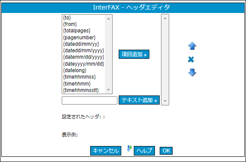This screenshot has height=162, width=246.
Task: Move selected header item down with blue arrow
Action: pos(192,73)
